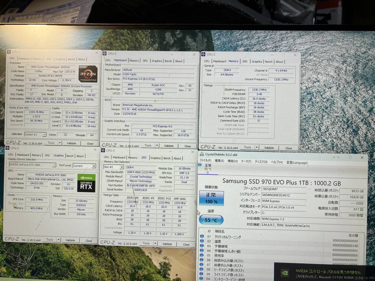
Task: Switch to the Graphics tab in the Memory window
Action: pos(257,62)
